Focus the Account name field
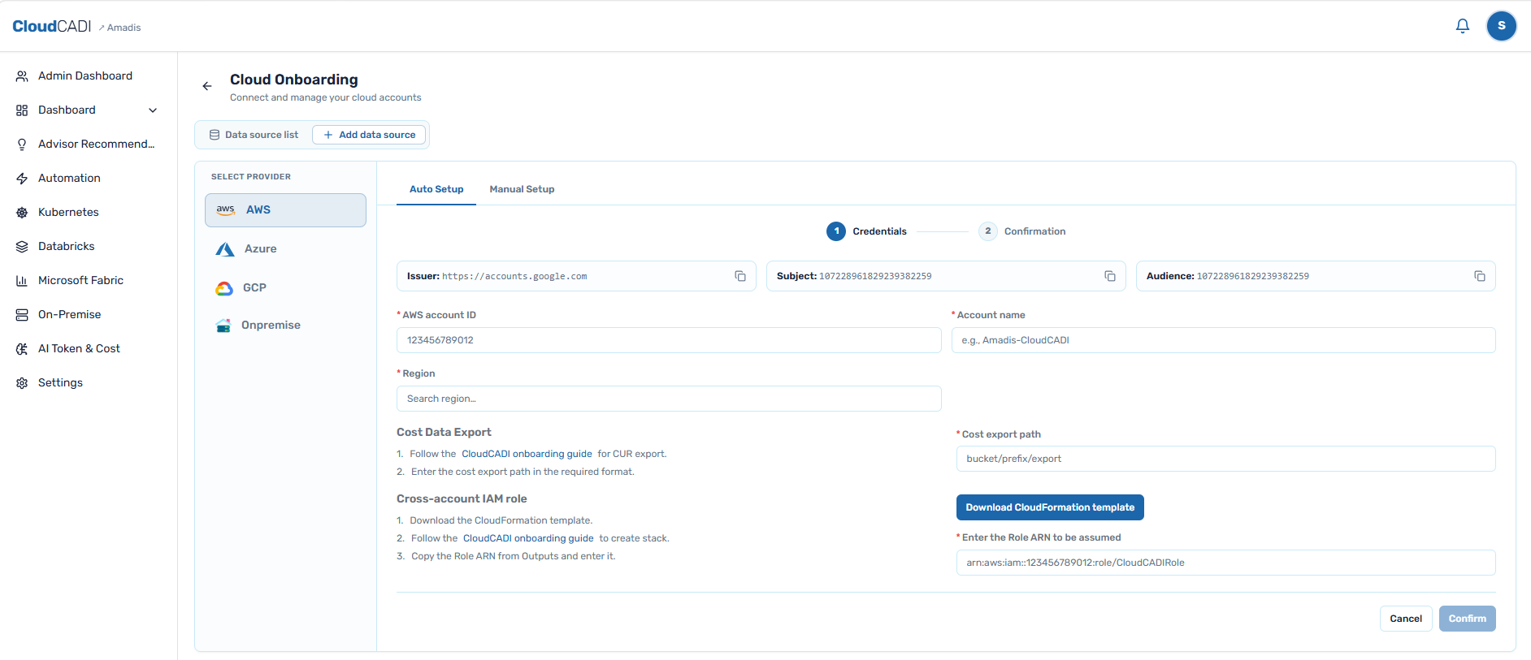This screenshot has width=1531, height=660. (1224, 340)
